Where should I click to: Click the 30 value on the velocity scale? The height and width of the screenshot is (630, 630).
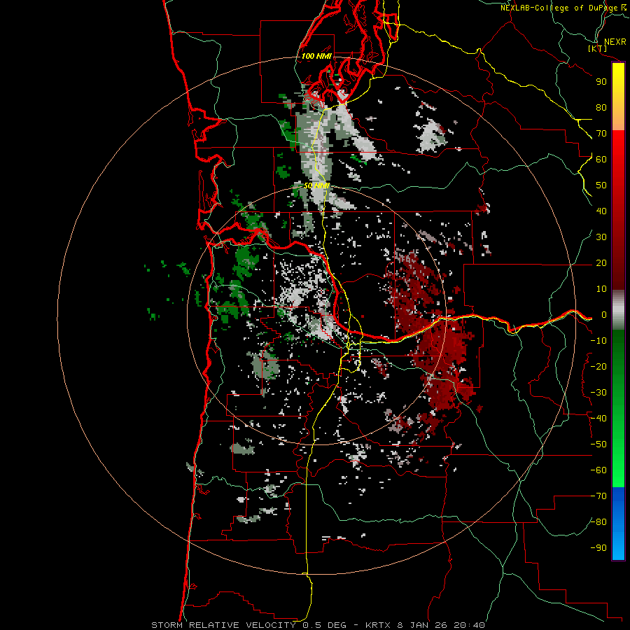click(x=601, y=237)
